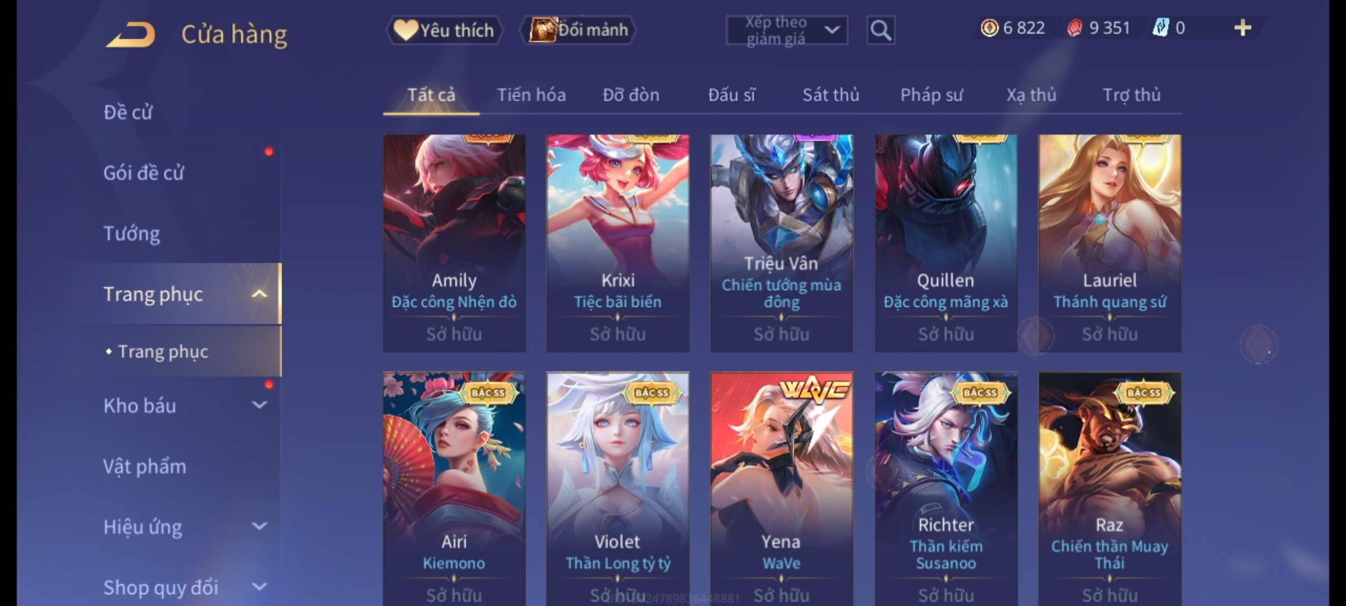The image size is (1346, 606).
Task: Select the Tiến hóa tab
Action: (531, 95)
